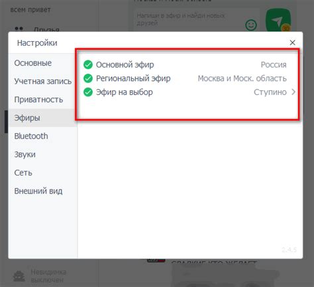Open the Москва и Моск. область region
Screen dimensions: 314x287
point(242,78)
